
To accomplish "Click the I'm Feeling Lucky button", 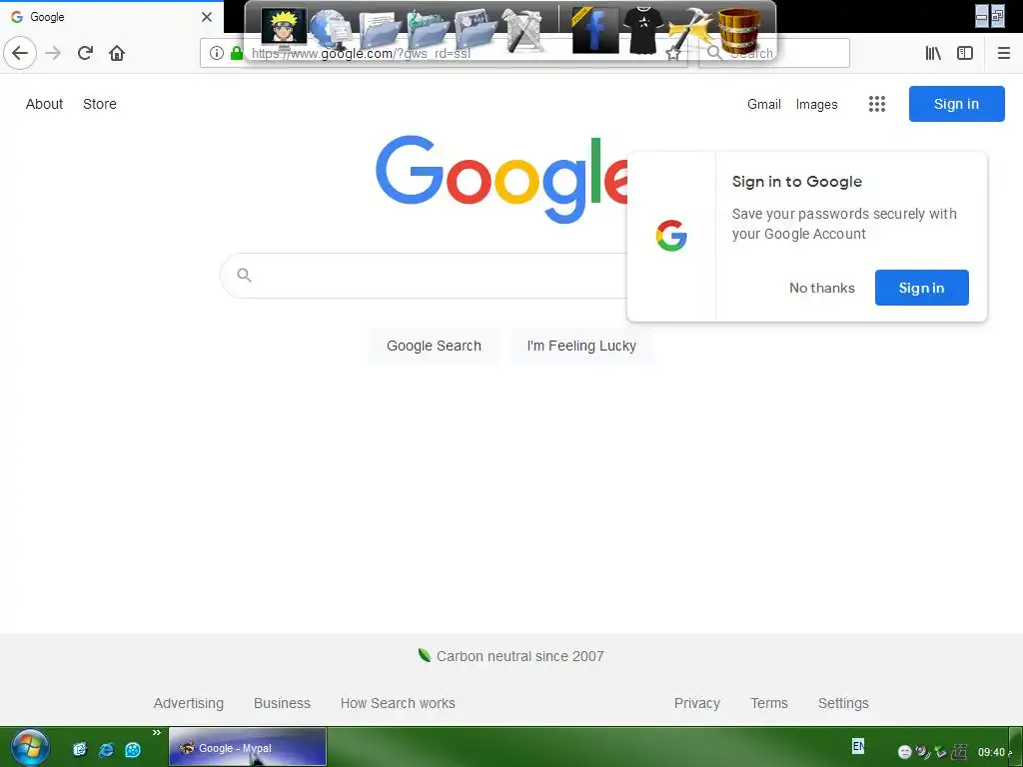I will point(581,346).
